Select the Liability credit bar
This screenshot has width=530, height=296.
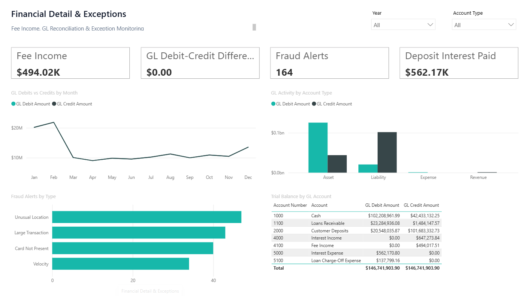coord(387,153)
